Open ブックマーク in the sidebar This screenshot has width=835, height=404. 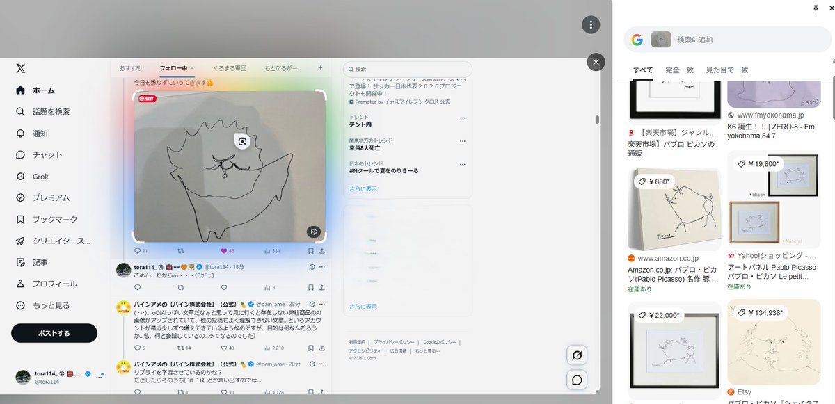47,220
